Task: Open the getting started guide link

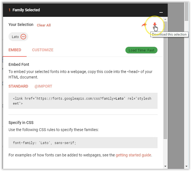Action: (134, 155)
